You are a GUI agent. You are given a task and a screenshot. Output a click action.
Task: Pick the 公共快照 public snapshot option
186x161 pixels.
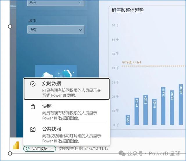67,135
